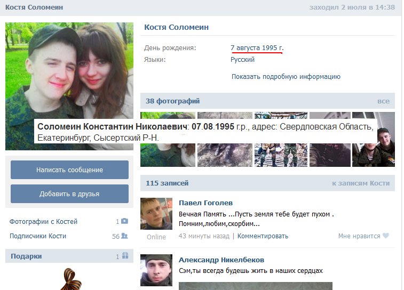Open the 38 фотографий section header
The height and width of the screenshot is (290, 404).
point(267,101)
